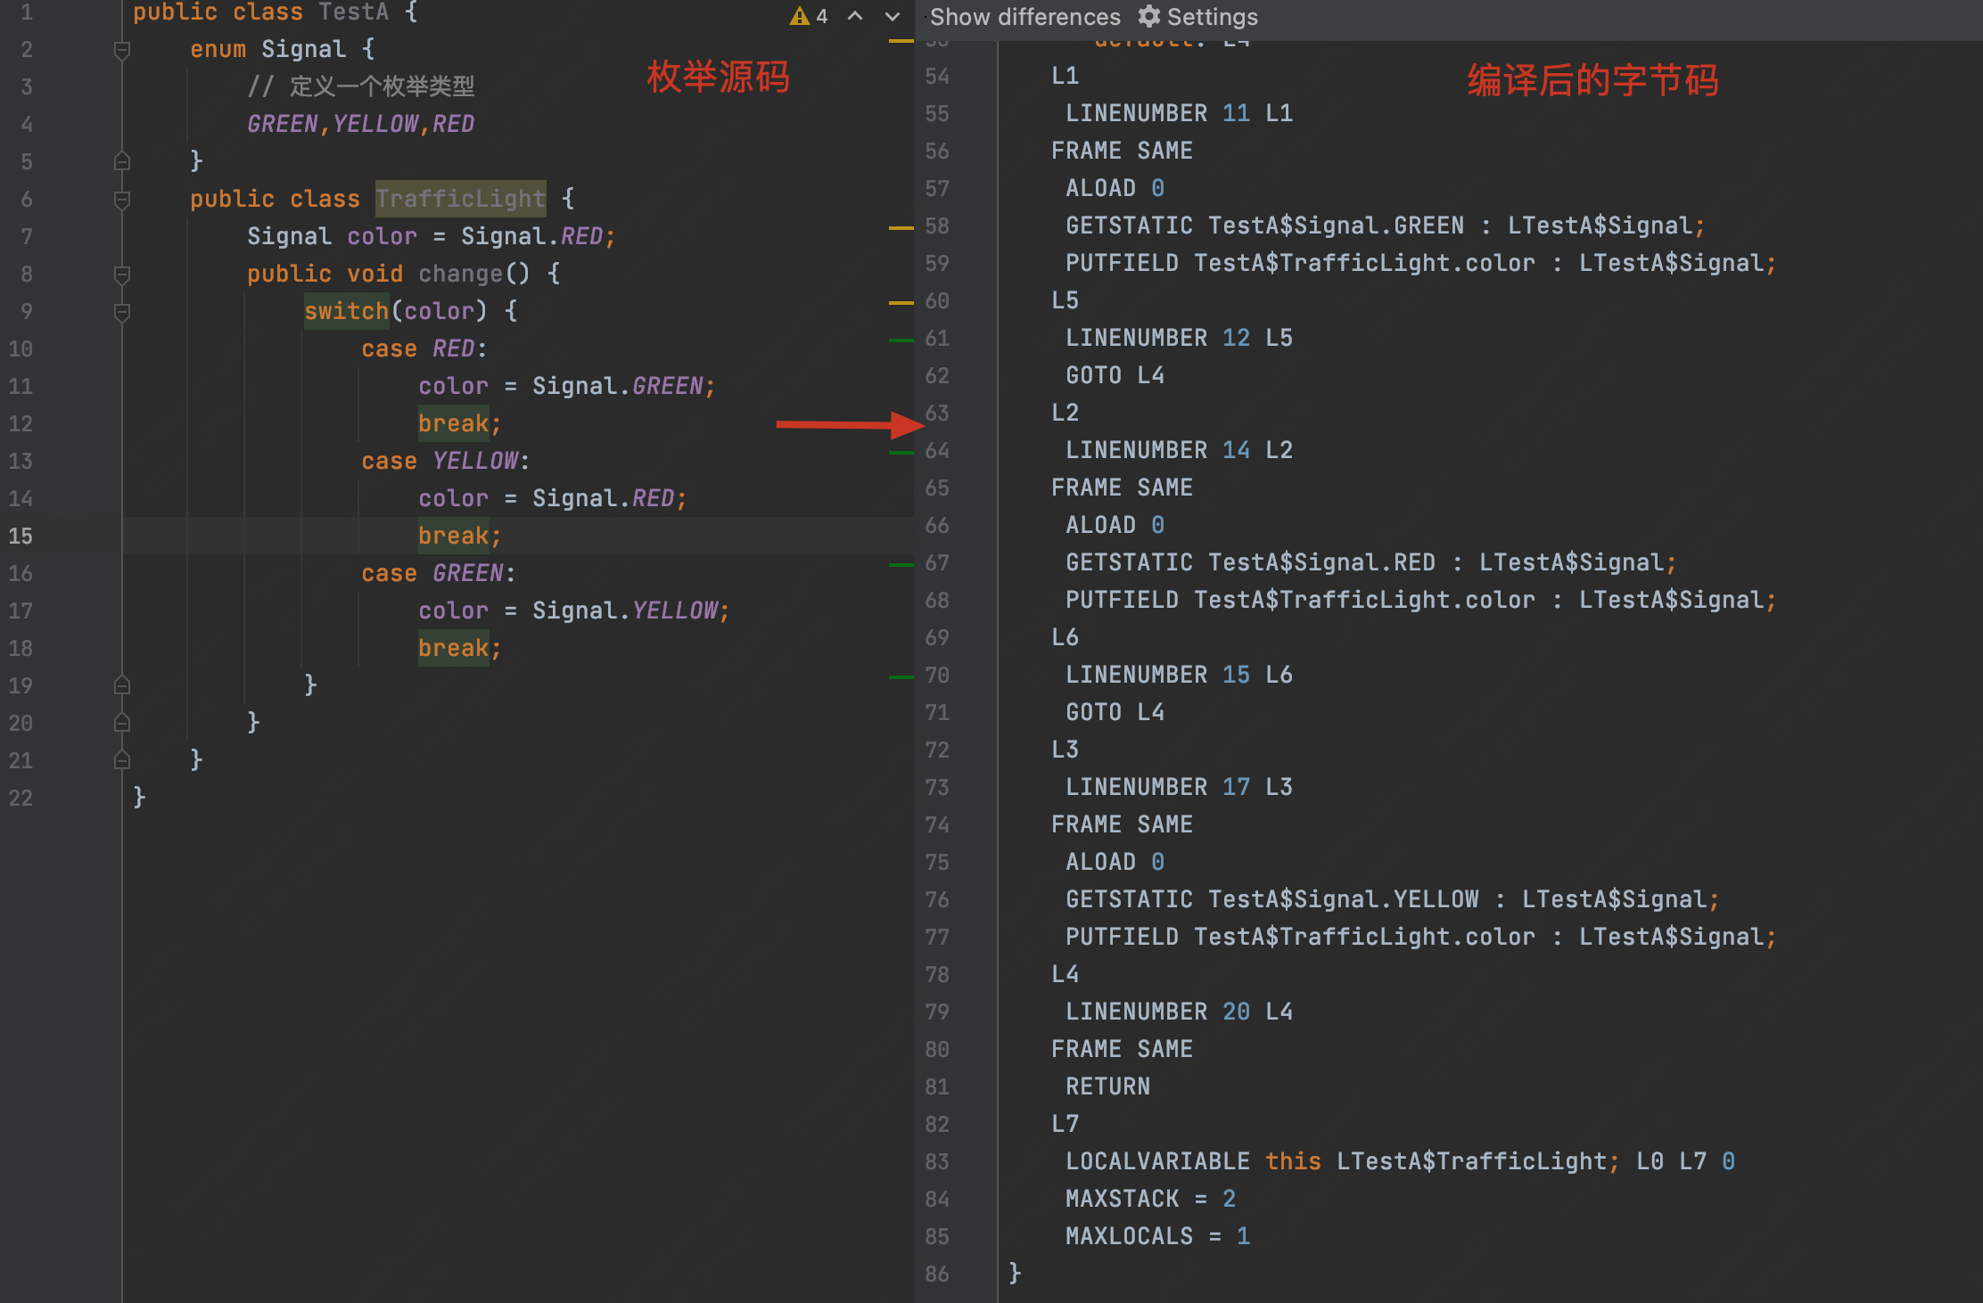This screenshot has height=1303, width=1983.
Task: Click green stripe mark beside line 19
Action: click(x=901, y=677)
